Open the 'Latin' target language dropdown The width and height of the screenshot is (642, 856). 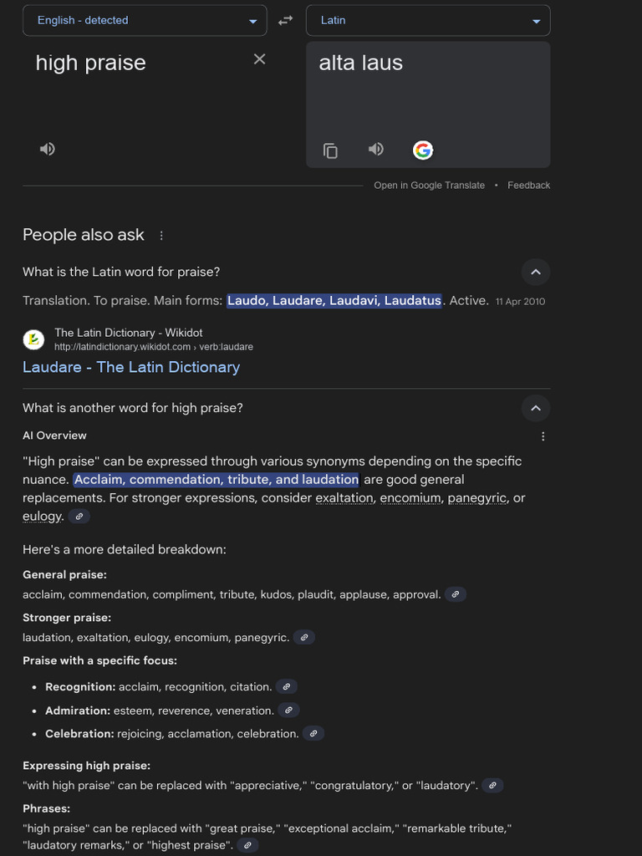point(428,21)
